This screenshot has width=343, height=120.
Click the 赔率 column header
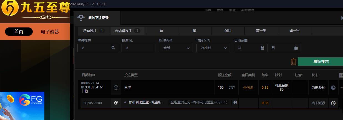pos(265,75)
